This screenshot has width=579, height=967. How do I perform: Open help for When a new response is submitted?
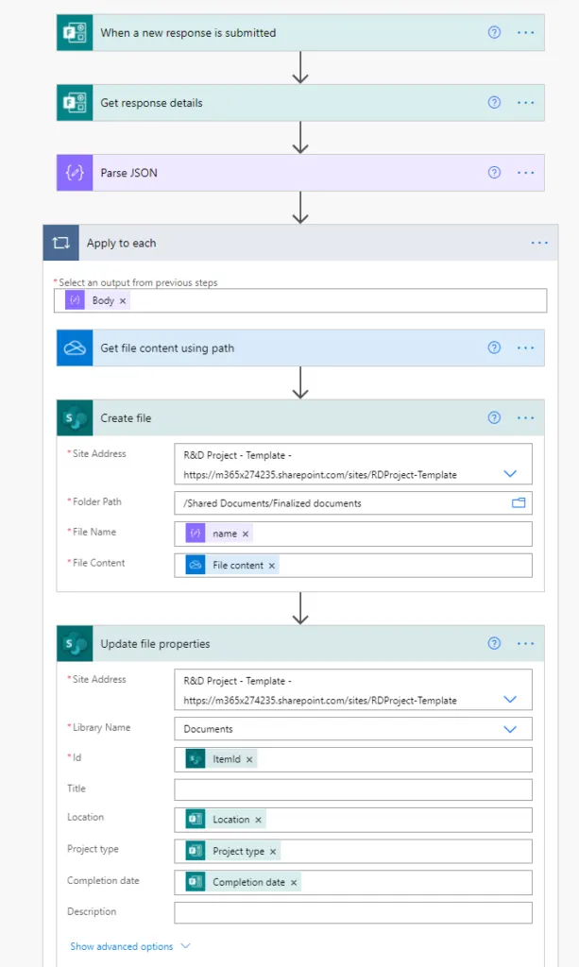tap(495, 33)
